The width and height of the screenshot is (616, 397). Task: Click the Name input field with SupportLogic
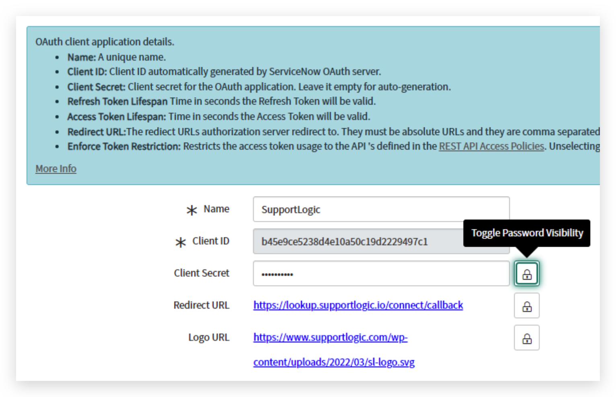pyautogui.click(x=381, y=209)
